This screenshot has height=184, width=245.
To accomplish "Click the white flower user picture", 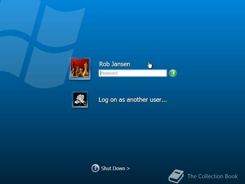I will pos(80,100).
